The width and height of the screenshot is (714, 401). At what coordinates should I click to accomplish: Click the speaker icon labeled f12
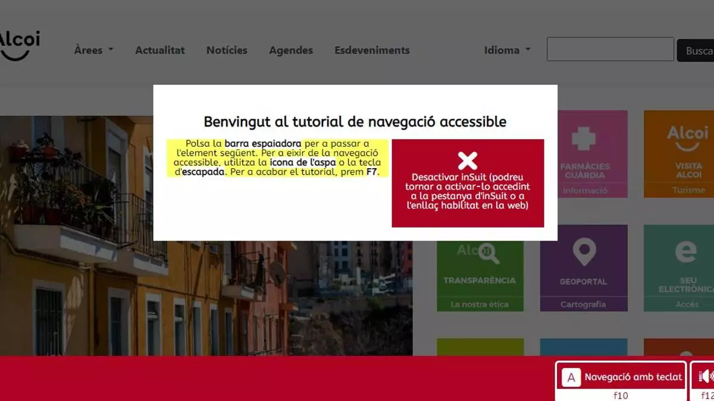coord(706,376)
